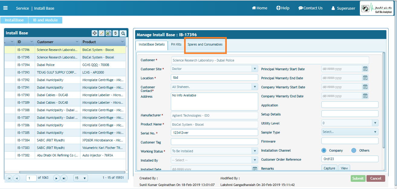Select row IB-17384 SABIC XP26DR Microbalance
Screen dimensions: 397x189
click(x=65, y=140)
